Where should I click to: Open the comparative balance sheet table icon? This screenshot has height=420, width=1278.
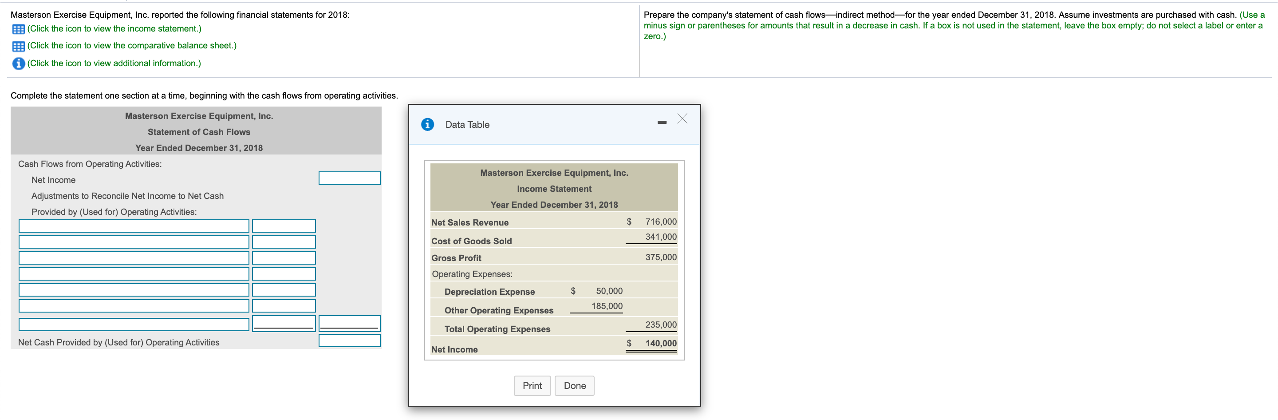(18, 46)
